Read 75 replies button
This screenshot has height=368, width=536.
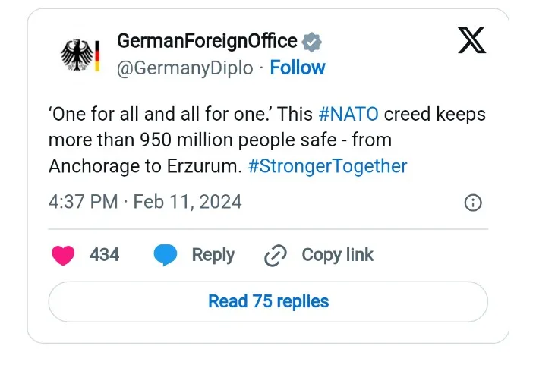pyautogui.click(x=268, y=301)
